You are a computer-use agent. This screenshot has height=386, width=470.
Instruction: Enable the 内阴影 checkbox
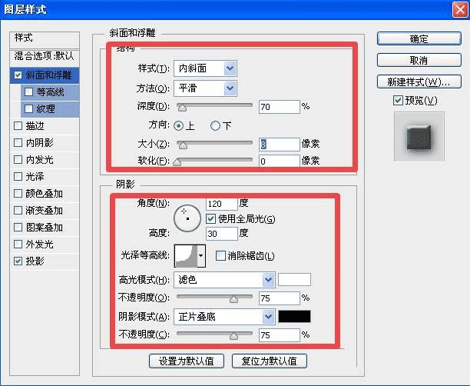(x=18, y=142)
